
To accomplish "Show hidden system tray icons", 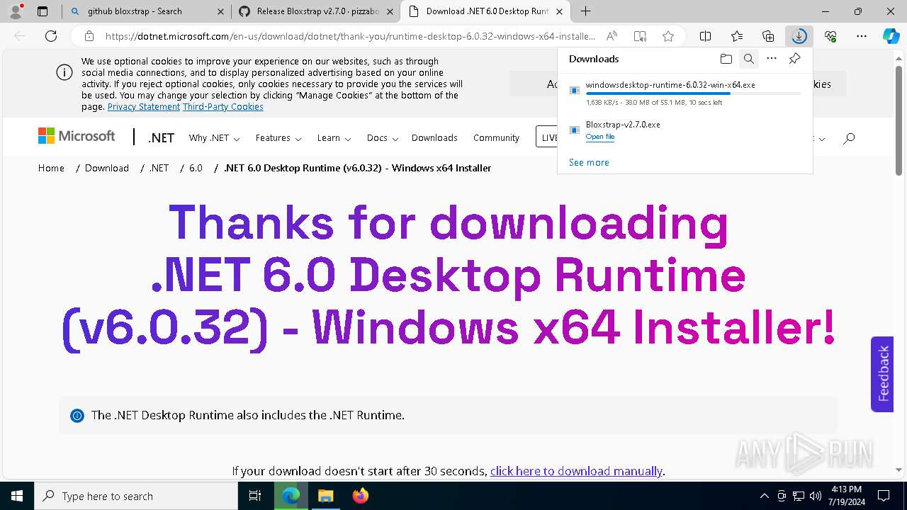I will click(764, 496).
